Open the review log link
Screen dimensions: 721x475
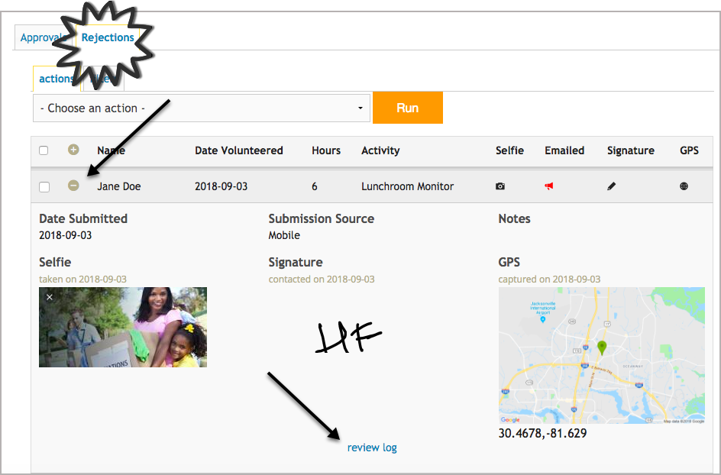[372, 448]
